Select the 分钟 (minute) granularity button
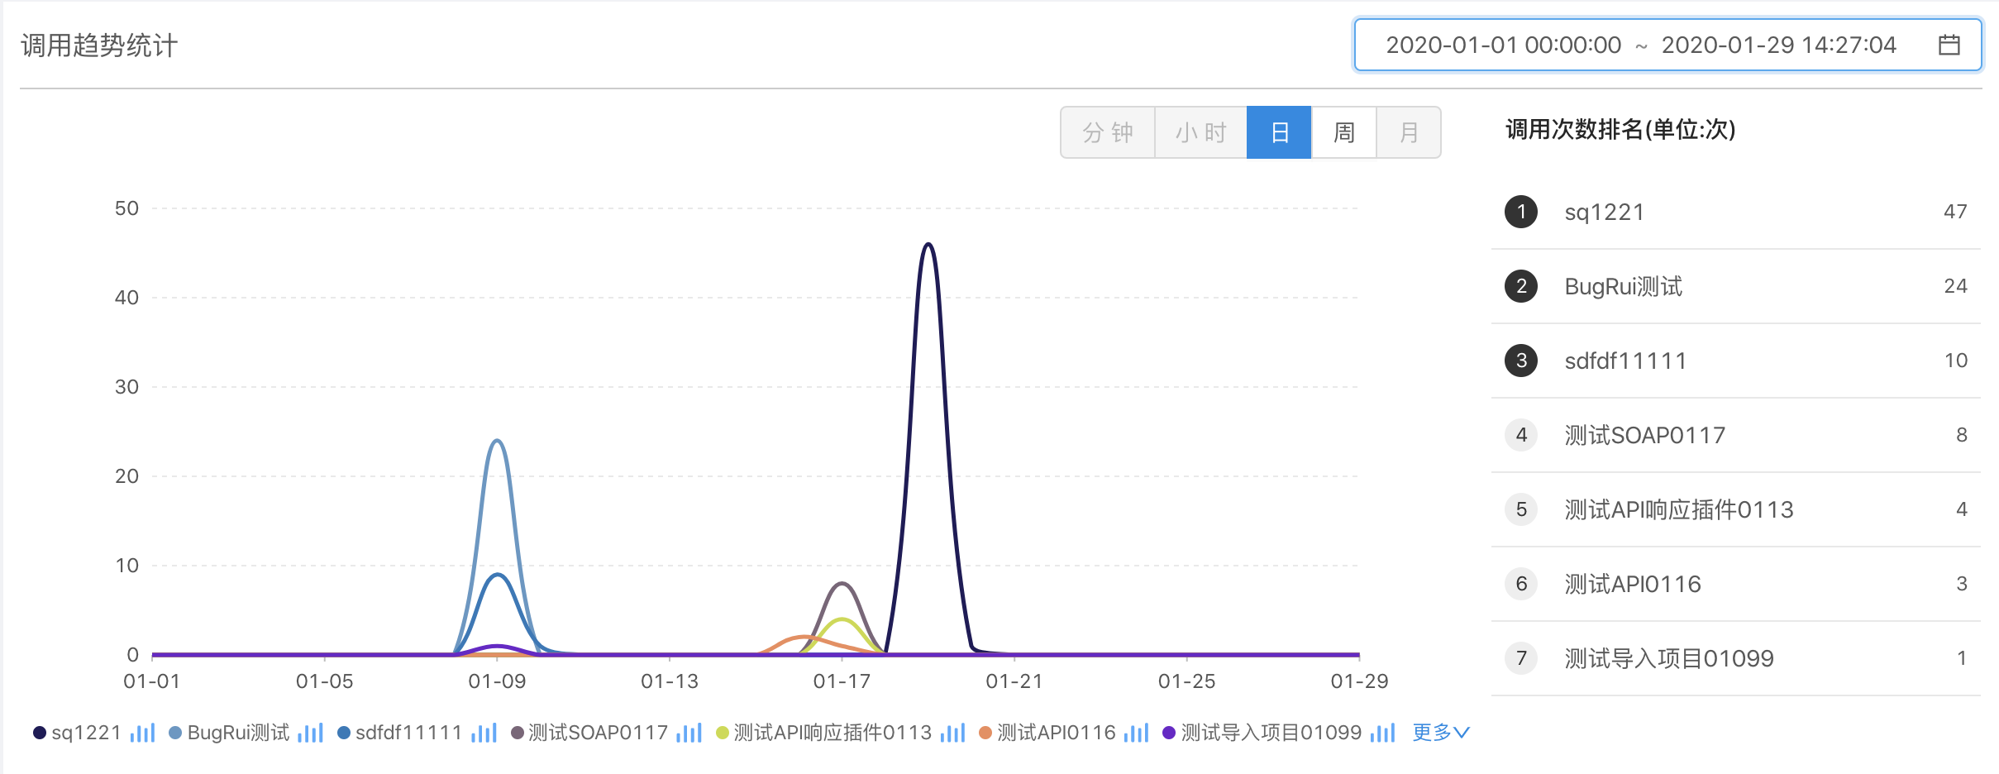The height and width of the screenshot is (774, 1999). (1108, 132)
